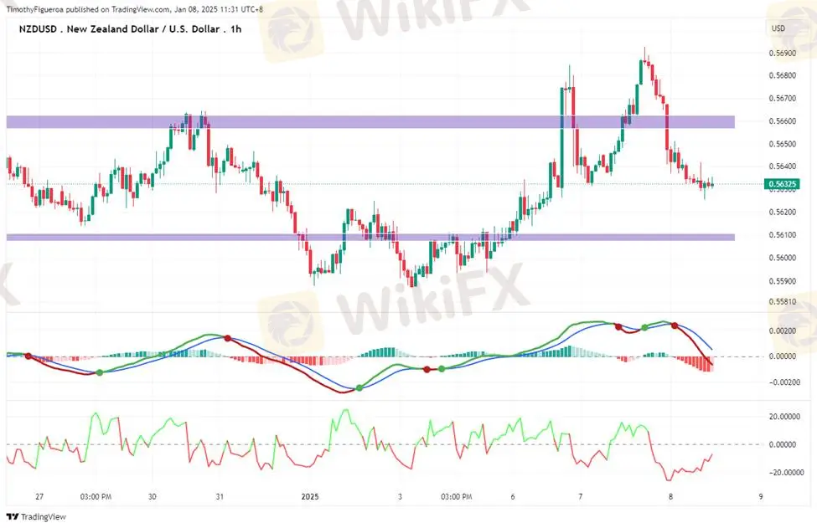This screenshot has height=528, width=817.
Task: Click the 2025 label on time axis
Action: coord(310,497)
